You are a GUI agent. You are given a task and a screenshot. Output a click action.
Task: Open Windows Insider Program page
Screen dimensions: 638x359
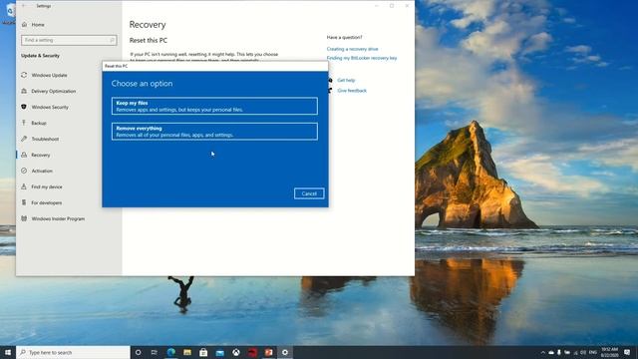click(x=58, y=218)
